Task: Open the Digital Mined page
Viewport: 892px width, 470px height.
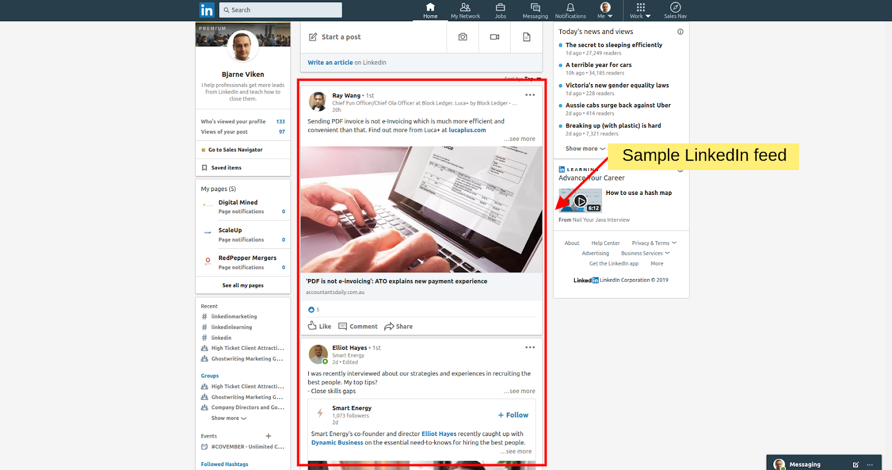Action: pyautogui.click(x=237, y=202)
